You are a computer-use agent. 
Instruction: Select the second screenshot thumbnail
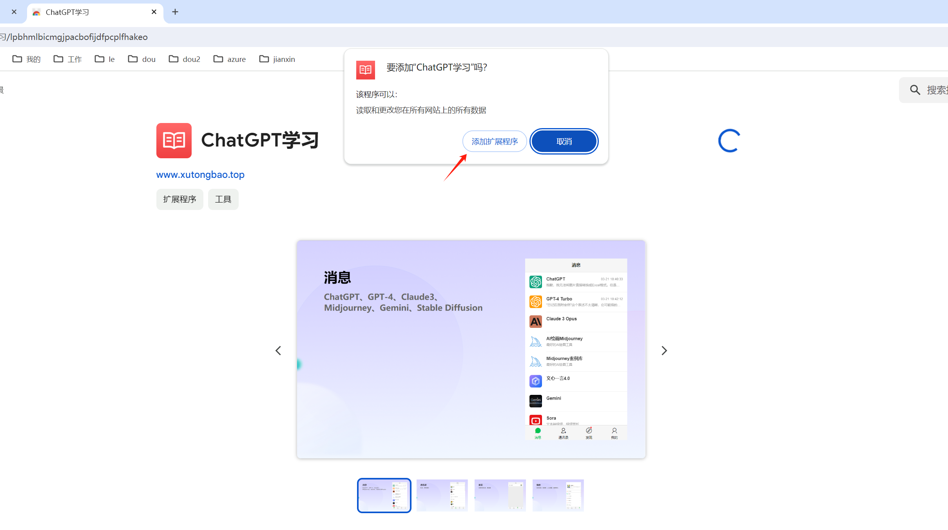point(442,495)
